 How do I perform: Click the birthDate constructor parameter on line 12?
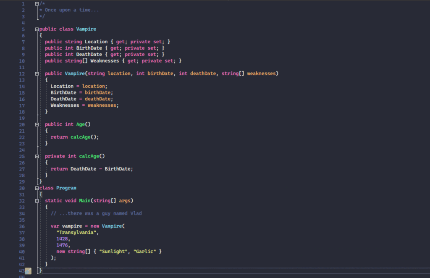point(160,73)
